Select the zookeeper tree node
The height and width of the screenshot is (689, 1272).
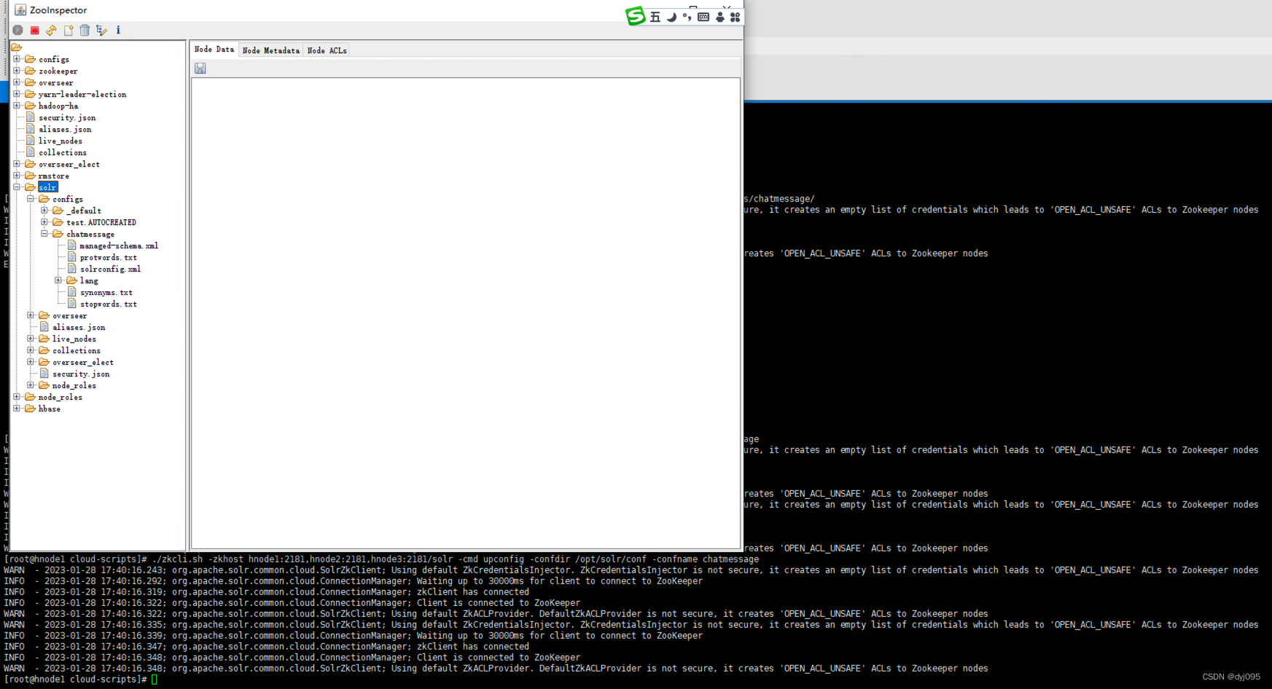58,71
